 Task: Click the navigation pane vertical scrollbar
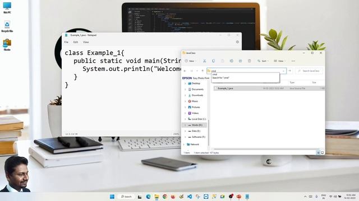coord(209,132)
